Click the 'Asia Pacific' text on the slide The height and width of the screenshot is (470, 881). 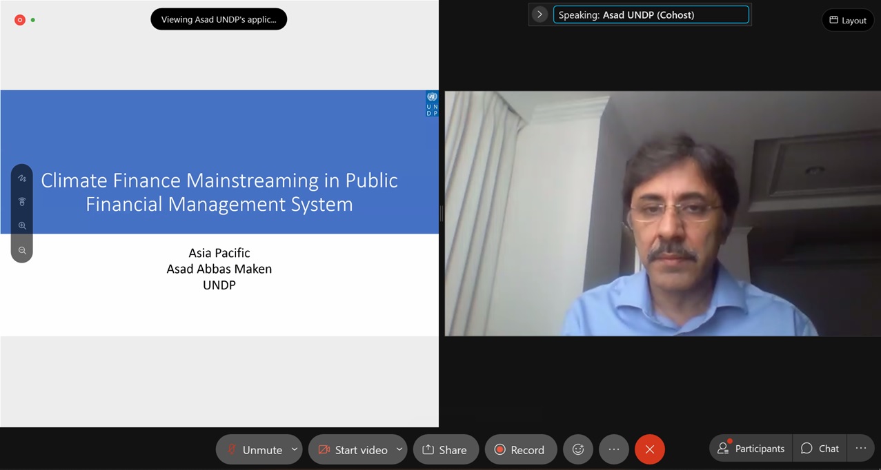219,253
